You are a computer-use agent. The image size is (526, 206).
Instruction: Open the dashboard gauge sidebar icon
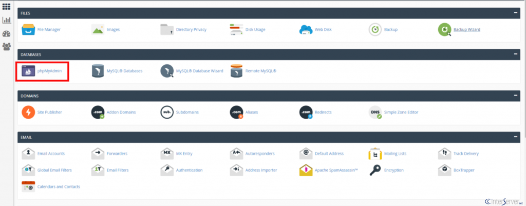pyautogui.click(x=6, y=33)
